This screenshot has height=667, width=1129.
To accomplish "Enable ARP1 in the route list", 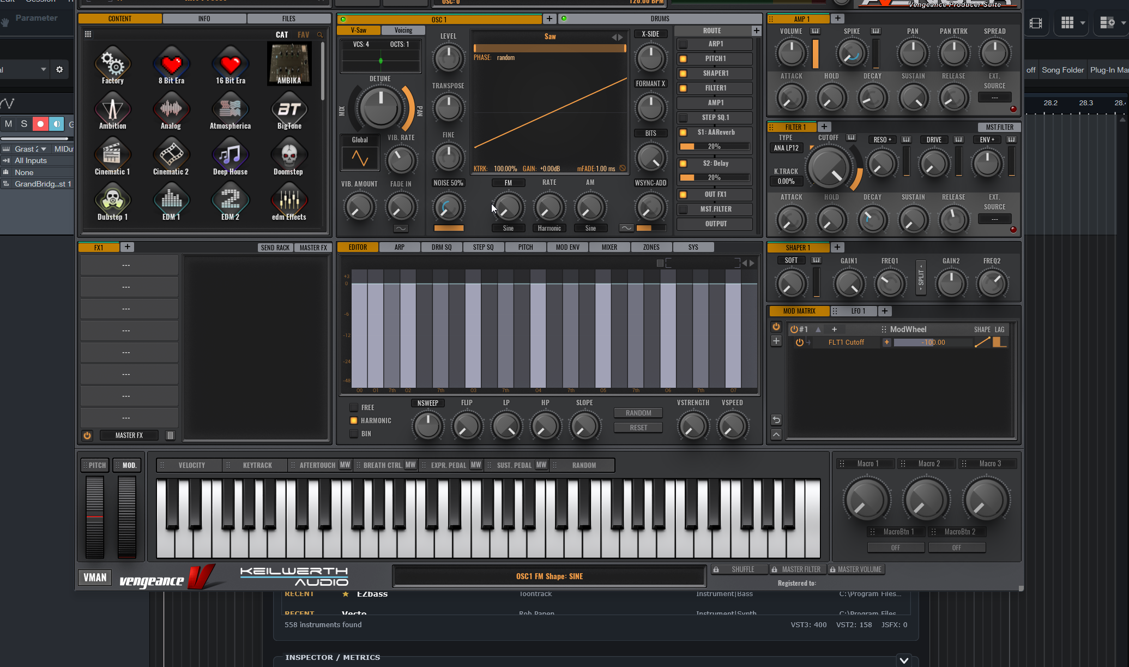I will tap(683, 44).
